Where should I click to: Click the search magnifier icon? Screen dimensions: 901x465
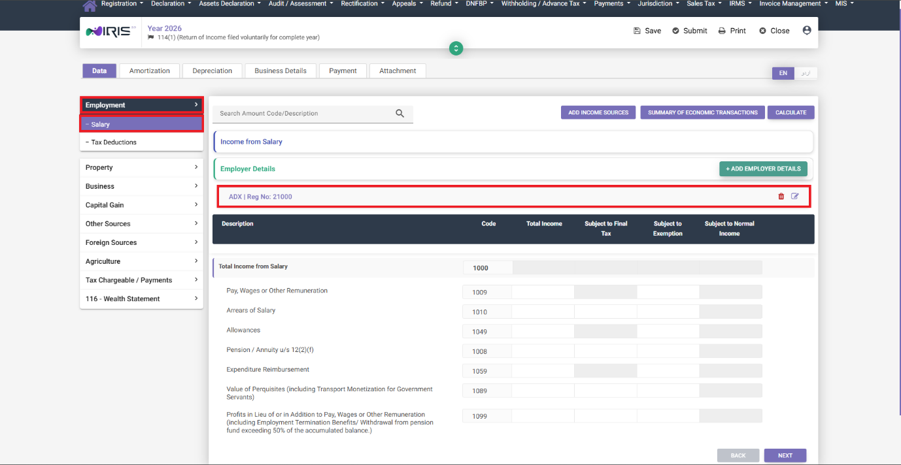click(400, 113)
